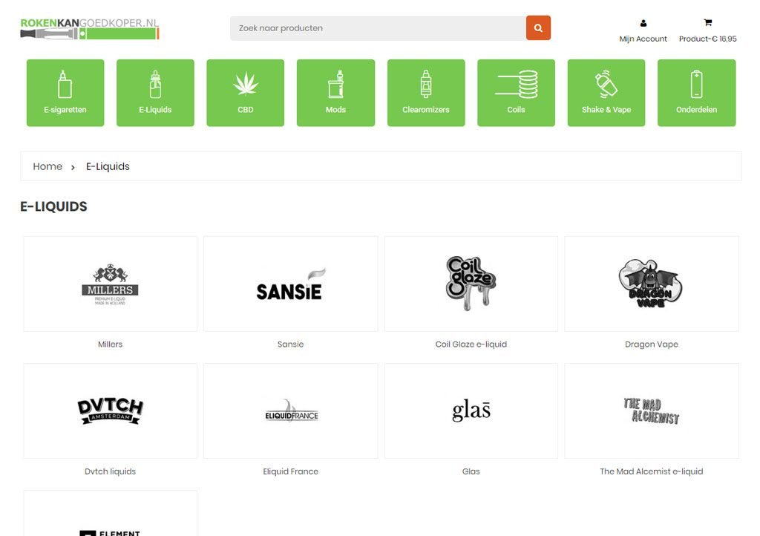
Task: Open the Coils category tile
Action: click(517, 93)
